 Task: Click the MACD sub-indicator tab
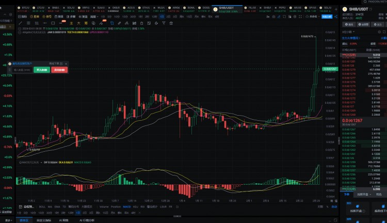click(127, 206)
